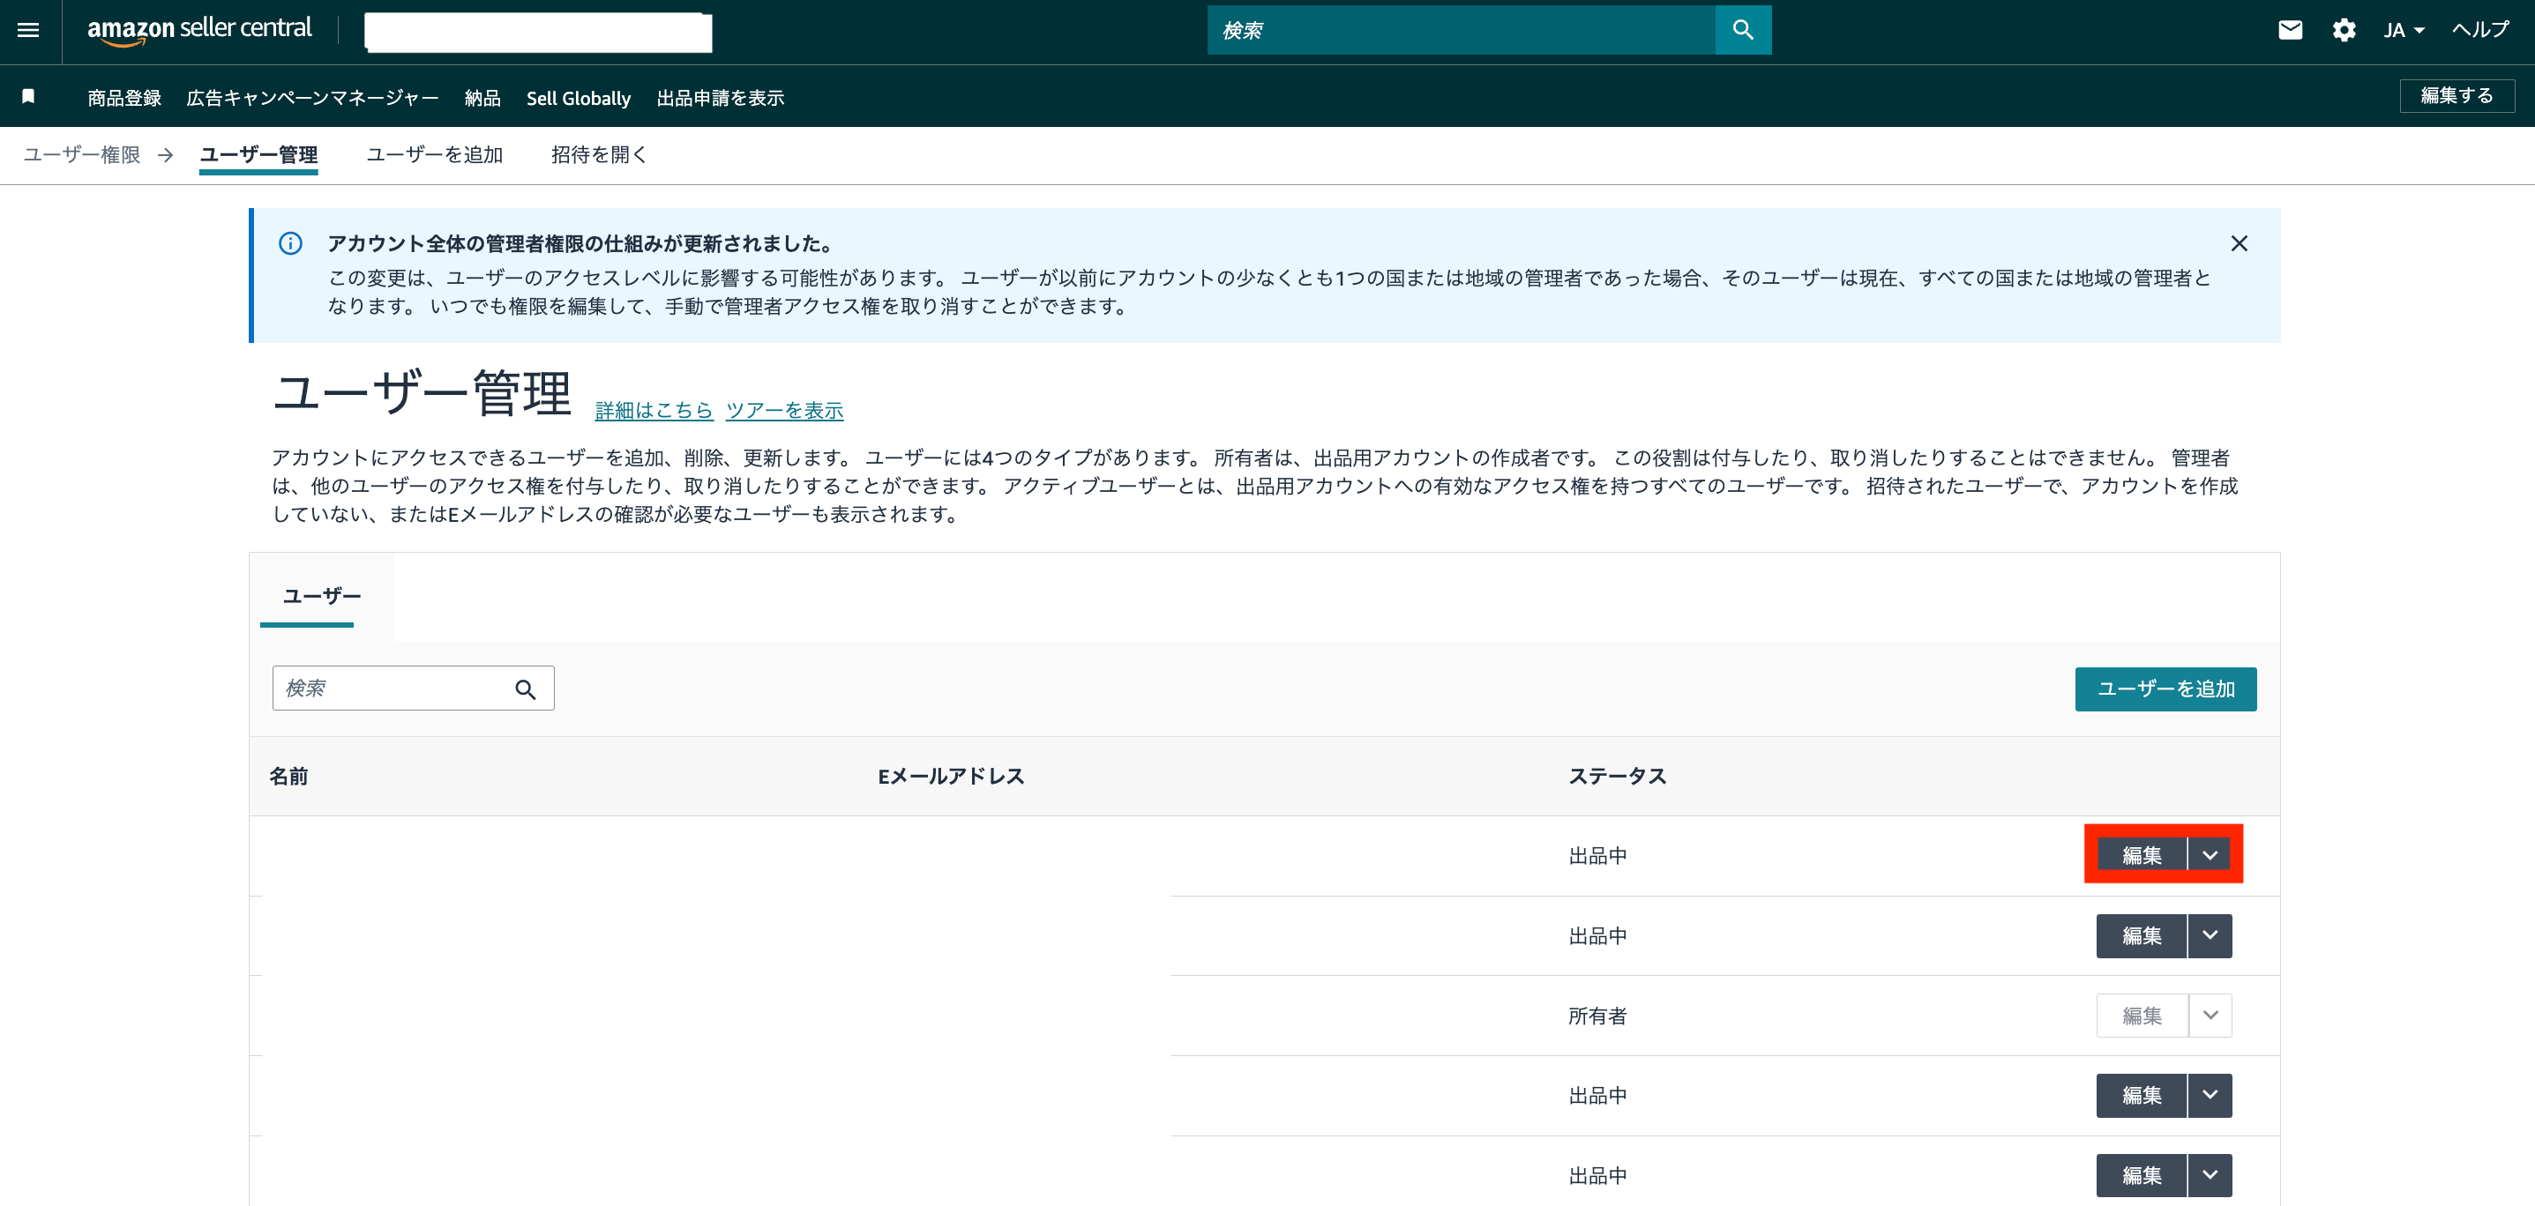Open 商品登録 in the bookmark bar

tap(124, 97)
